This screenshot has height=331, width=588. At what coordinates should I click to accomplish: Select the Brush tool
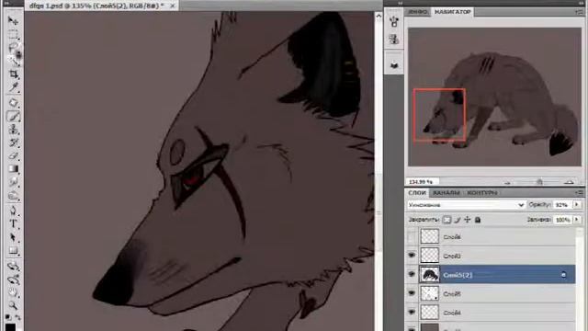click(x=13, y=117)
